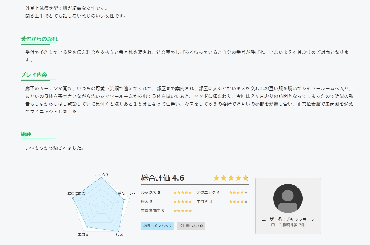The width and height of the screenshot is (370, 245).
Task: Click the 店長コメントあり blue badge
Action: point(157,226)
